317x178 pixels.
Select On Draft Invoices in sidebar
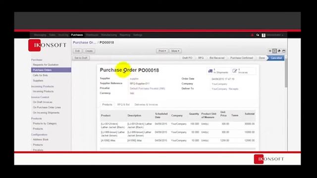pyautogui.click(x=43, y=102)
